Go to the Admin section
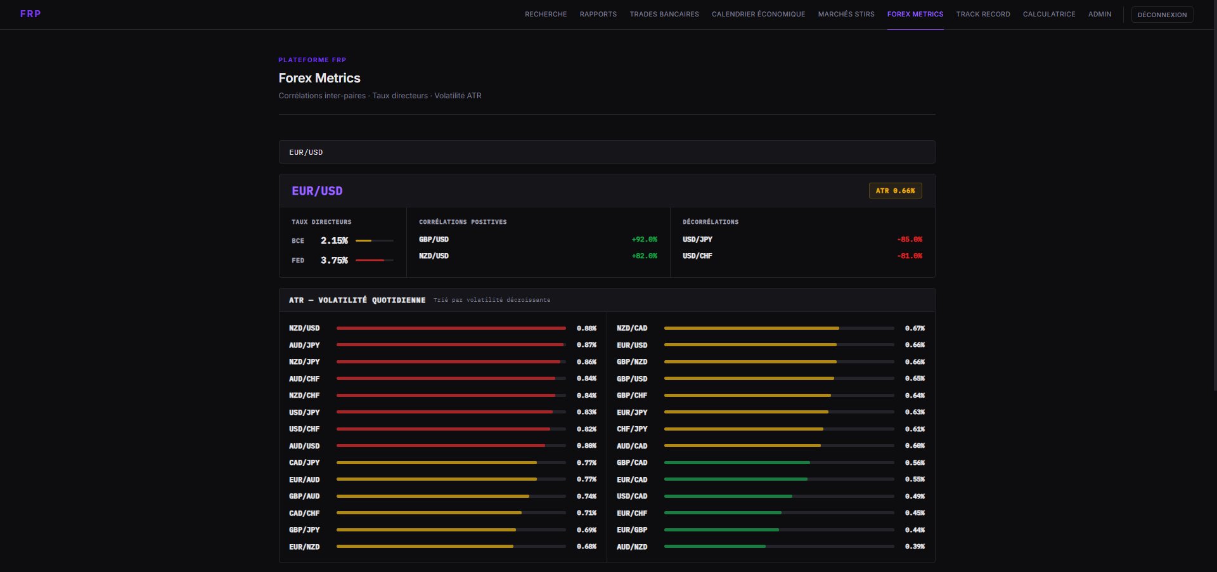This screenshot has width=1217, height=572. (x=1099, y=14)
